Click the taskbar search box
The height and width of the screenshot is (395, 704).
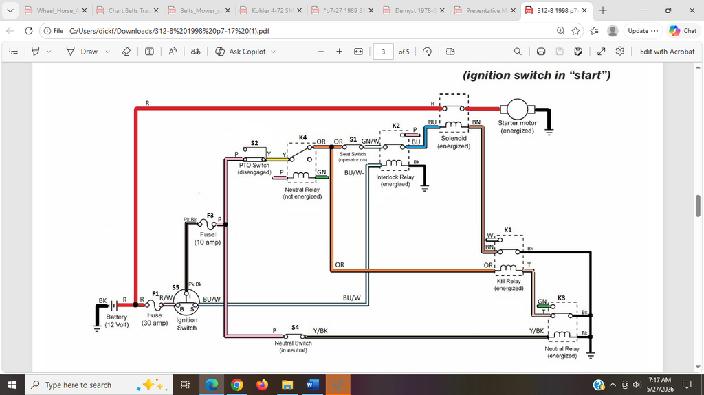(98, 385)
